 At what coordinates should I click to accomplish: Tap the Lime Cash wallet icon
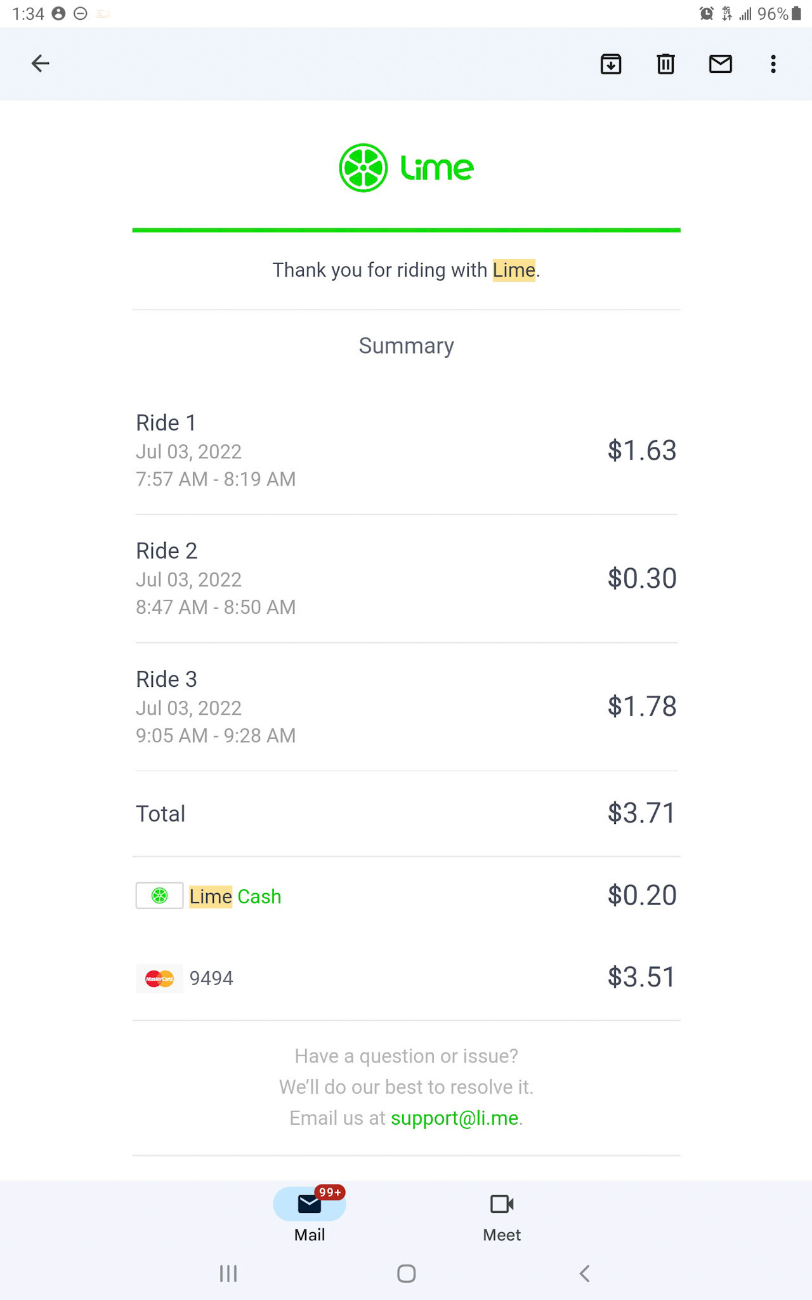pos(159,896)
